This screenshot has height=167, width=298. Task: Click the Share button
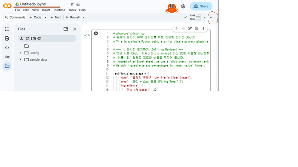coord(201,6)
